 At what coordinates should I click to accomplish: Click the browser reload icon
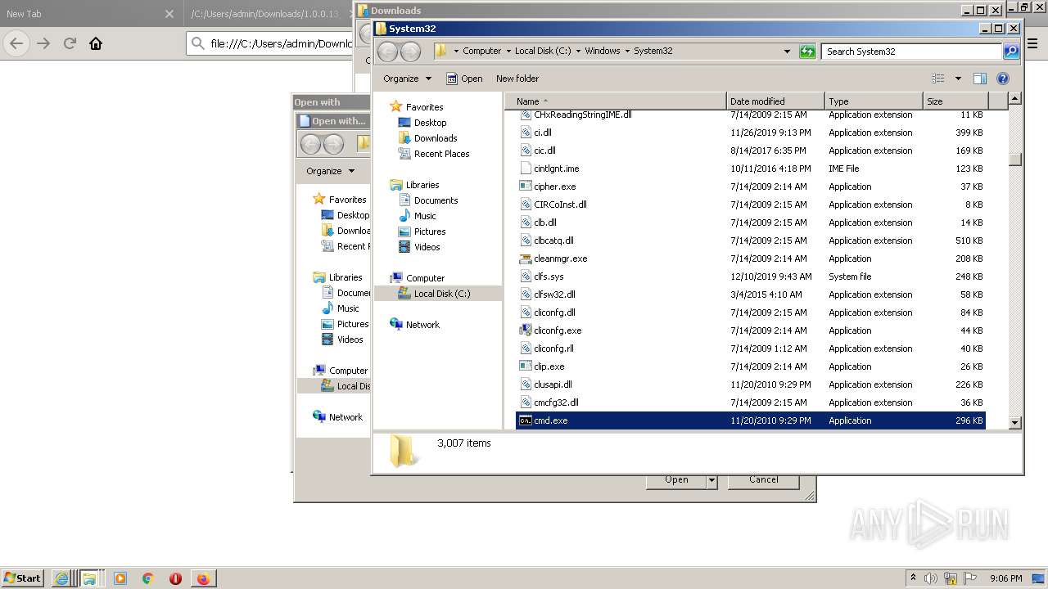(70, 43)
